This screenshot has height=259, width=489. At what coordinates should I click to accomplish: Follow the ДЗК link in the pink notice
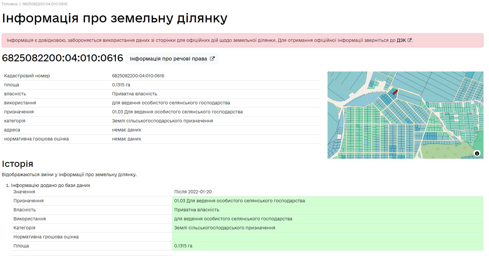point(401,40)
